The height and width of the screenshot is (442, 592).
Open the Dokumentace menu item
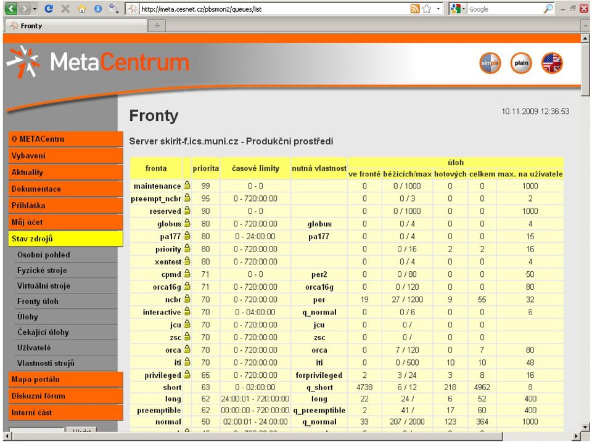[66, 189]
